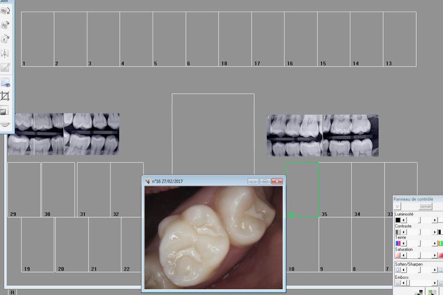
Task: Click the Soften/Sharpen right arrow
Action: [x=435, y=270]
